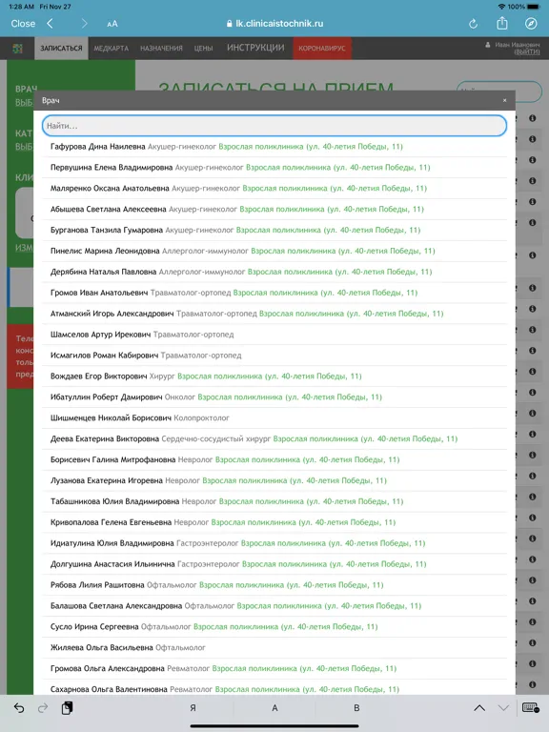Viewport: 549px width, 732px height.
Task: Select doctor Сахарнова Ольга Валентиновна
Action: point(274,689)
